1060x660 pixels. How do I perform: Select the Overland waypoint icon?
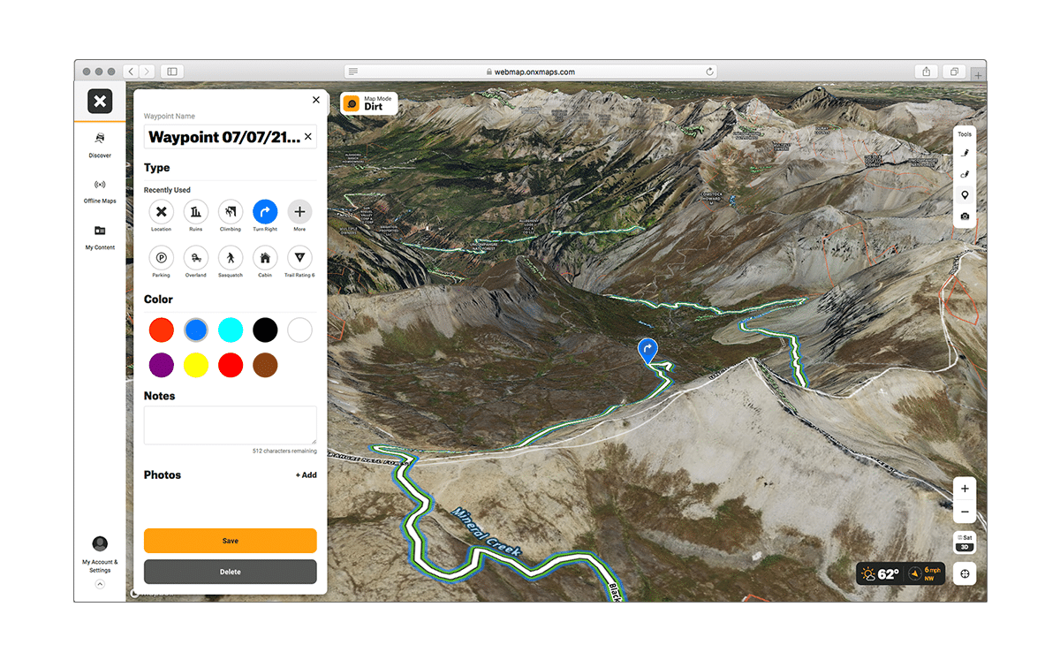[x=195, y=258]
